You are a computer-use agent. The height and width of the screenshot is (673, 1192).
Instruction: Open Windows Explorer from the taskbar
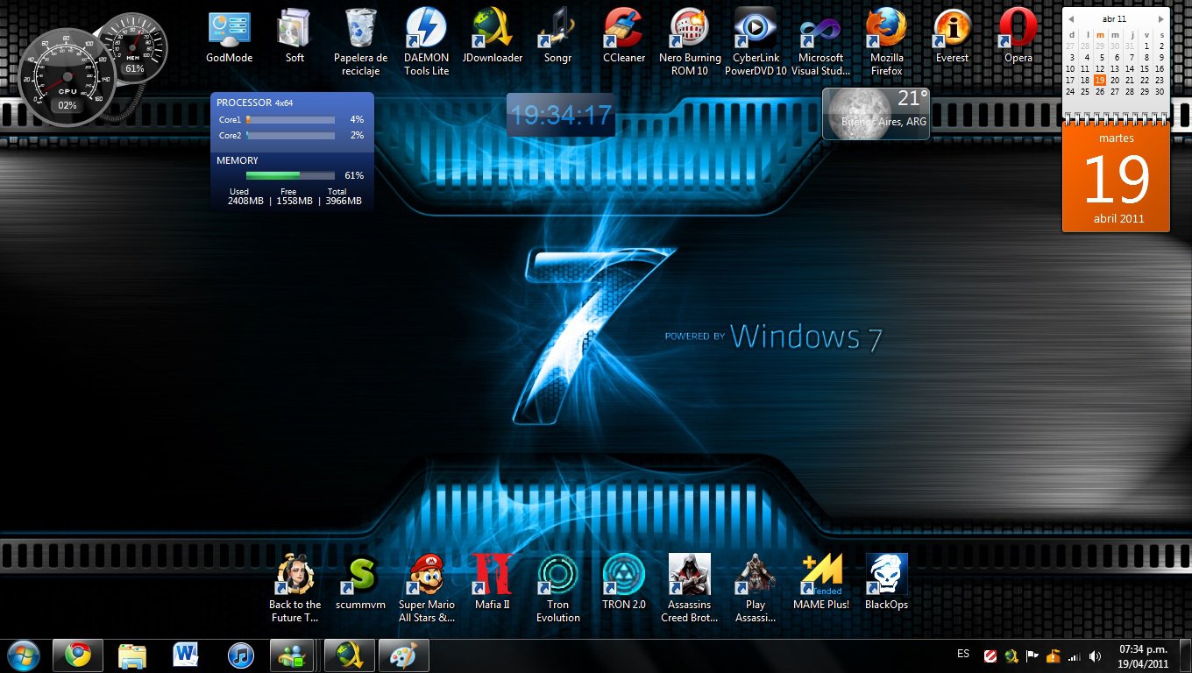tap(132, 655)
